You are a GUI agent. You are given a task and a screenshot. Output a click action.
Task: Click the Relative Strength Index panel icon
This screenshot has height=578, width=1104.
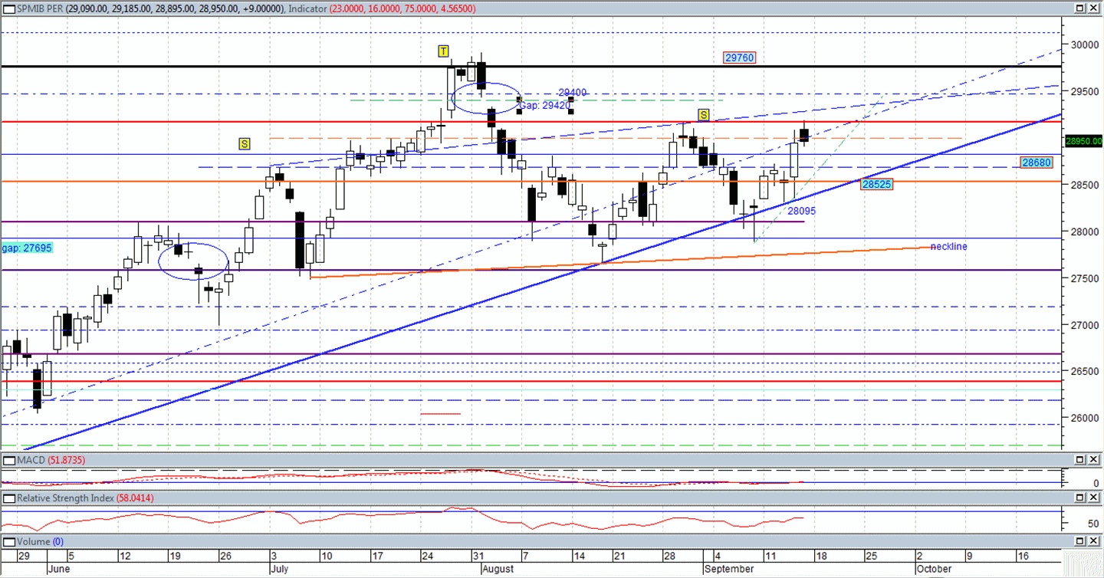click(8, 498)
